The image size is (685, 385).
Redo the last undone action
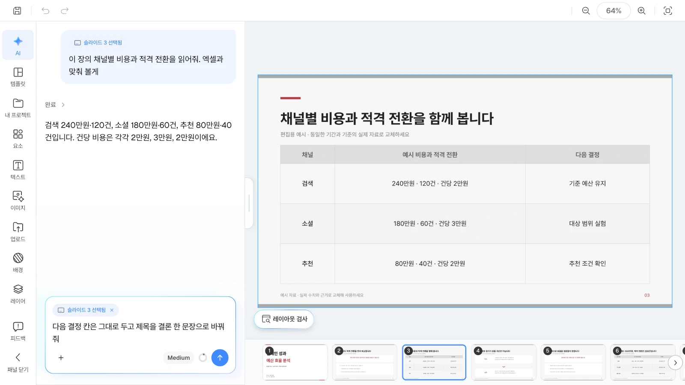coord(65,11)
